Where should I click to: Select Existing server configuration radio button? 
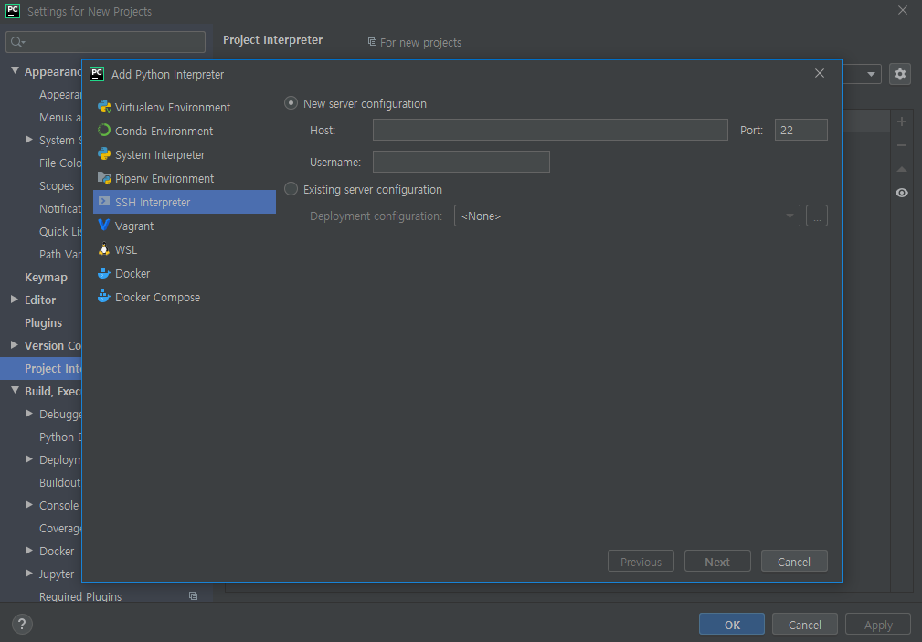291,189
